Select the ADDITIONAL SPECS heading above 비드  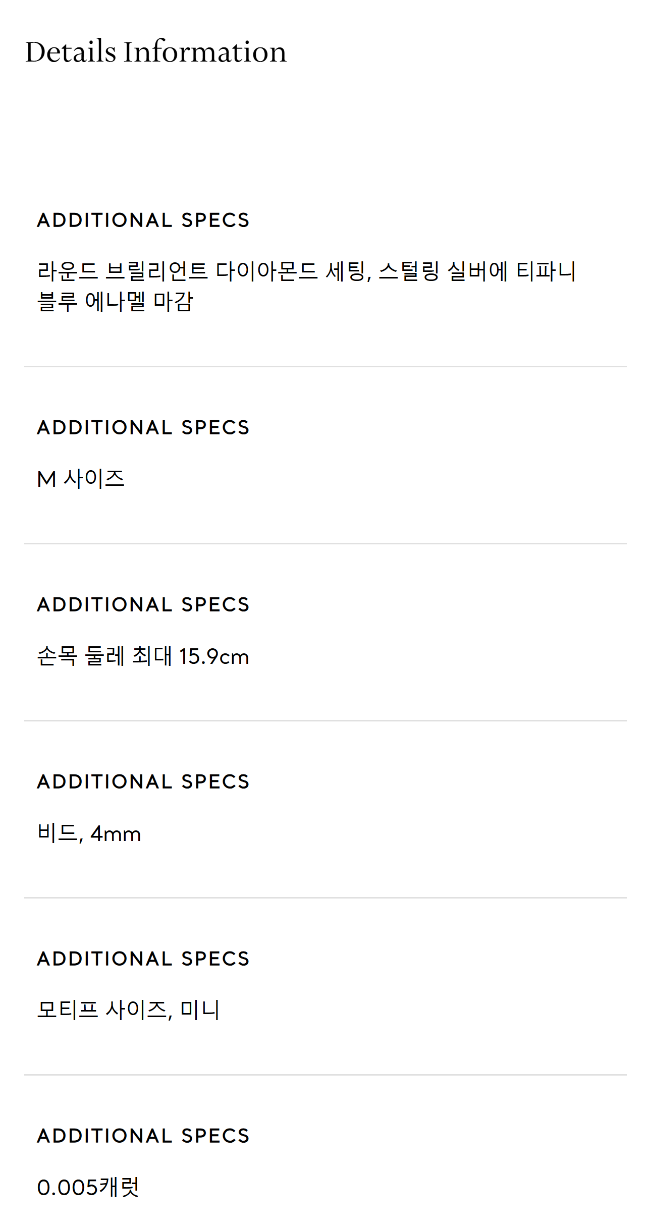tap(143, 782)
